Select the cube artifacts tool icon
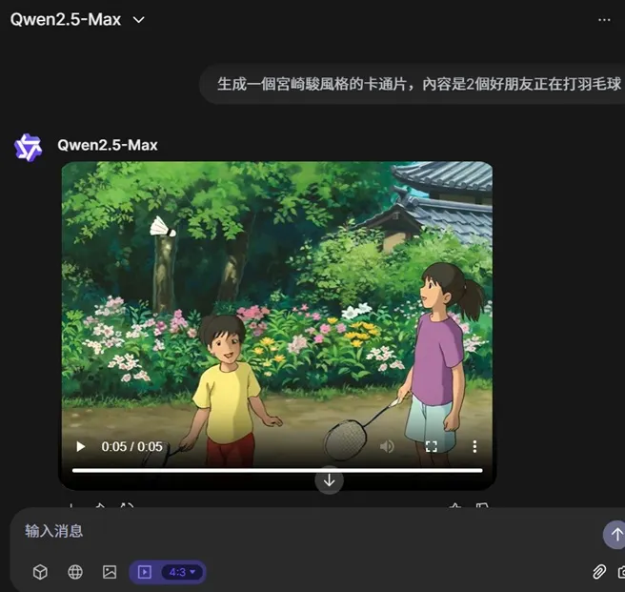The width and height of the screenshot is (625, 592). [40, 572]
